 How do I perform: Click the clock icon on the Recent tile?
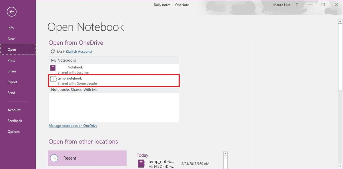tap(54, 158)
